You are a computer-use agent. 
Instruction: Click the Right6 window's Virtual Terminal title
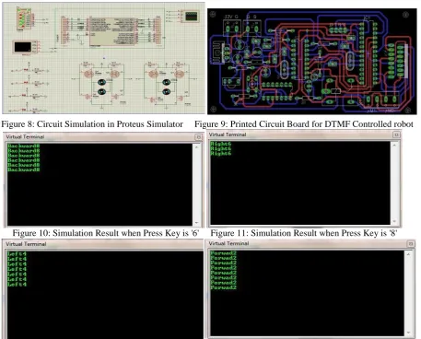click(x=228, y=134)
